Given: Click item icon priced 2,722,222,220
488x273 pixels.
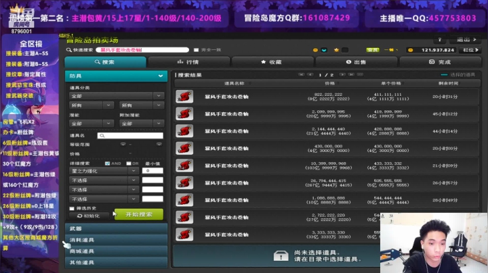Looking at the screenshot, I should pos(184,217).
